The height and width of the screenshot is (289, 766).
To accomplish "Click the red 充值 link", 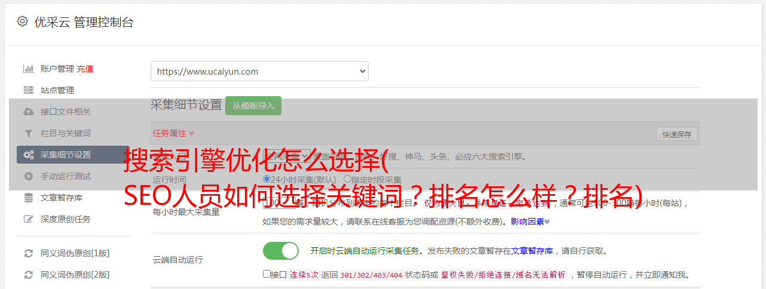I will pos(85,69).
